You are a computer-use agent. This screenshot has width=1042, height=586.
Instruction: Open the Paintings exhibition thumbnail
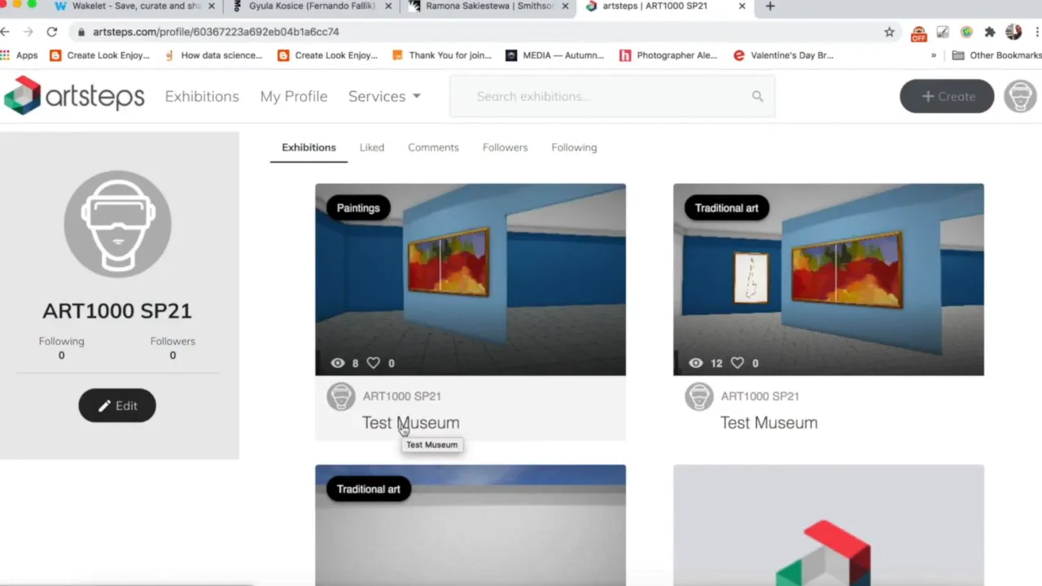(x=471, y=279)
